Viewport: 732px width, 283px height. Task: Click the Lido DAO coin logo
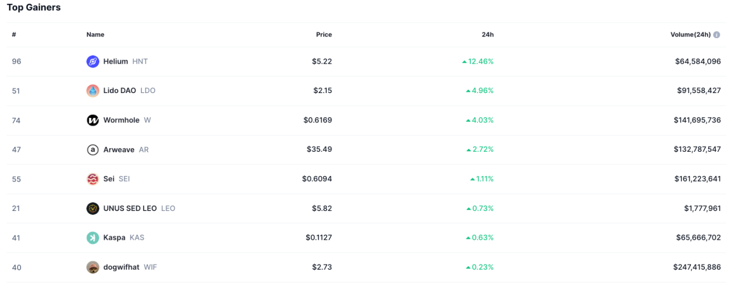(x=93, y=91)
